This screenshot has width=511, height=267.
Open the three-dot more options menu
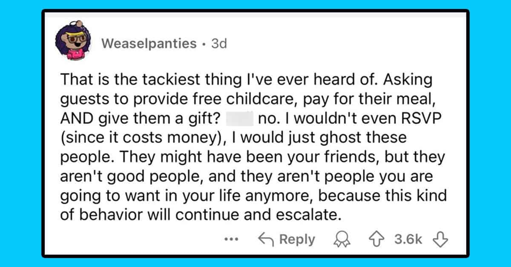[x=232, y=239]
